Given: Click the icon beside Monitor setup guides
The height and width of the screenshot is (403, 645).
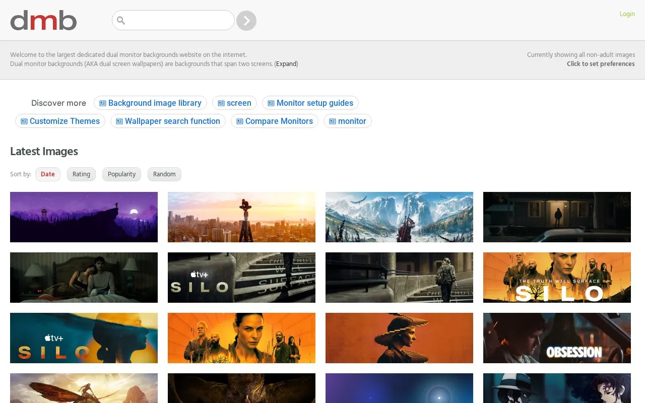Looking at the screenshot, I should tap(271, 103).
